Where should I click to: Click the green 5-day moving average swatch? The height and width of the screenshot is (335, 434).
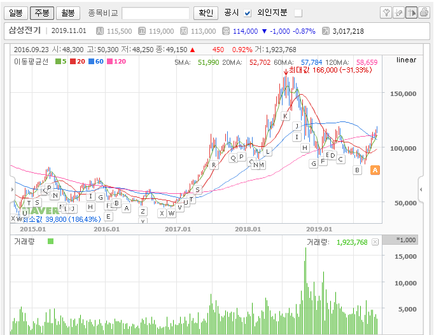[58, 62]
